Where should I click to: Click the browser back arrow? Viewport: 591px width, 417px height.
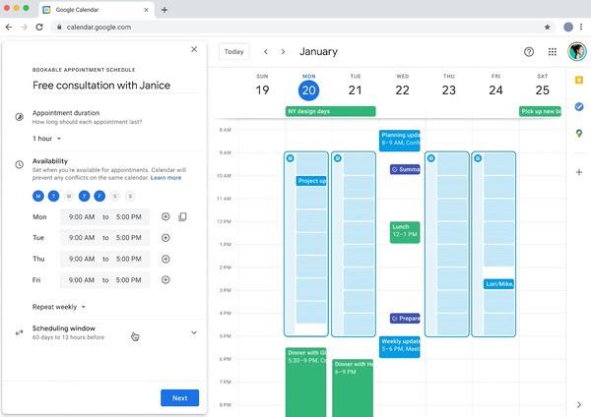click(9, 28)
